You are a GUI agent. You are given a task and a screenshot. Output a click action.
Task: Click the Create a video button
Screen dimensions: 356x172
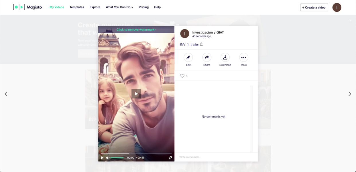[x=314, y=7]
